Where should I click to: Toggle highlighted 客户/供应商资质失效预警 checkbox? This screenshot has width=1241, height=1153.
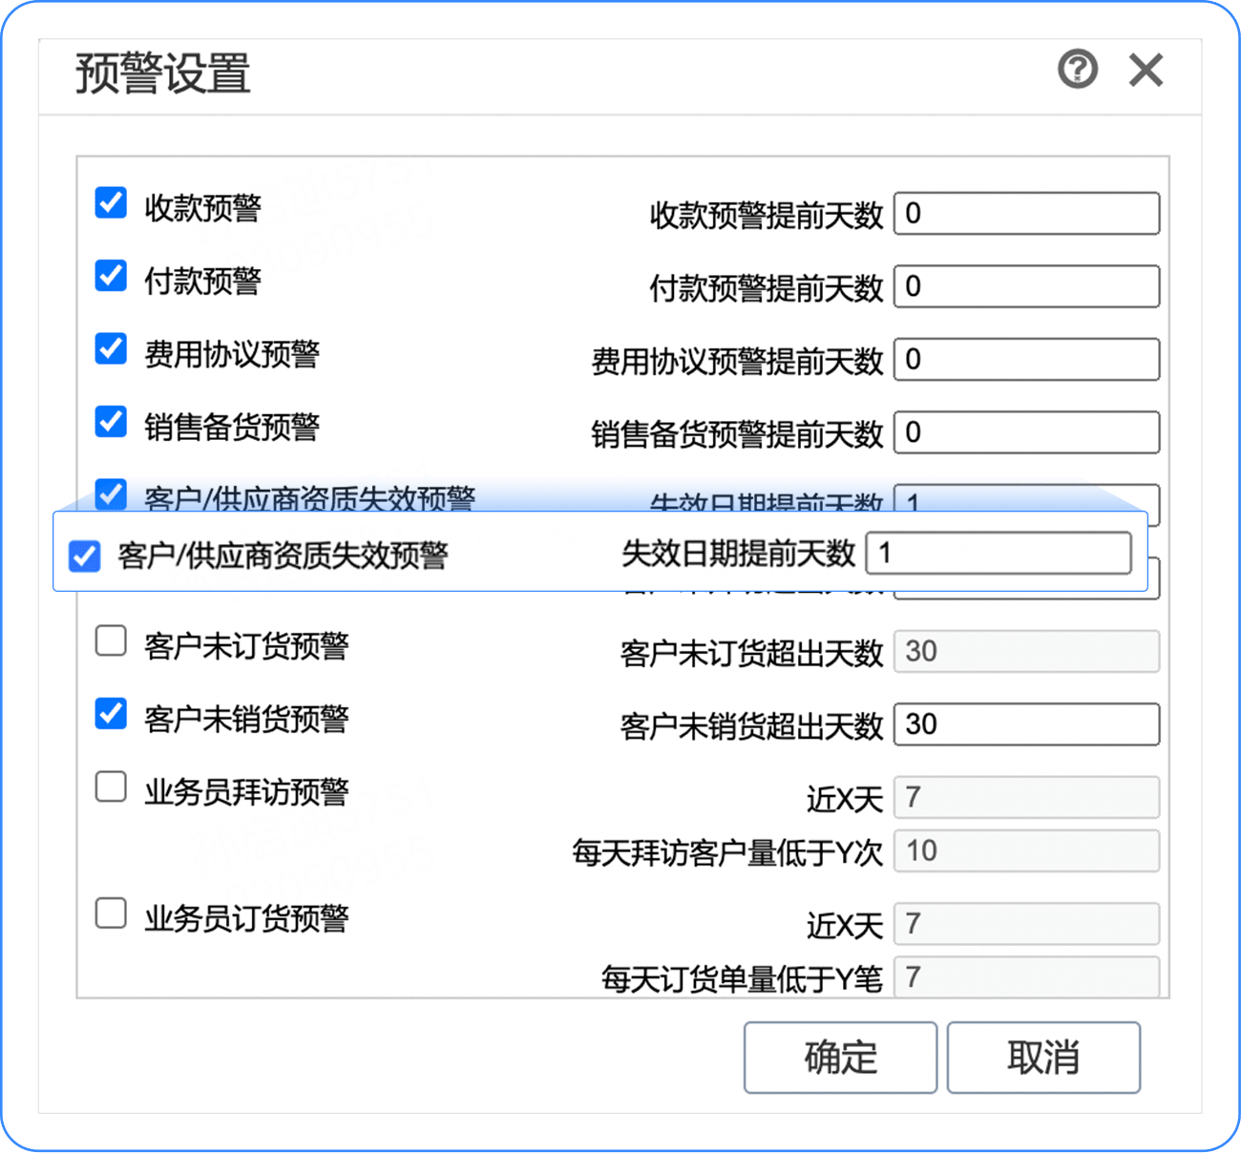85,556
